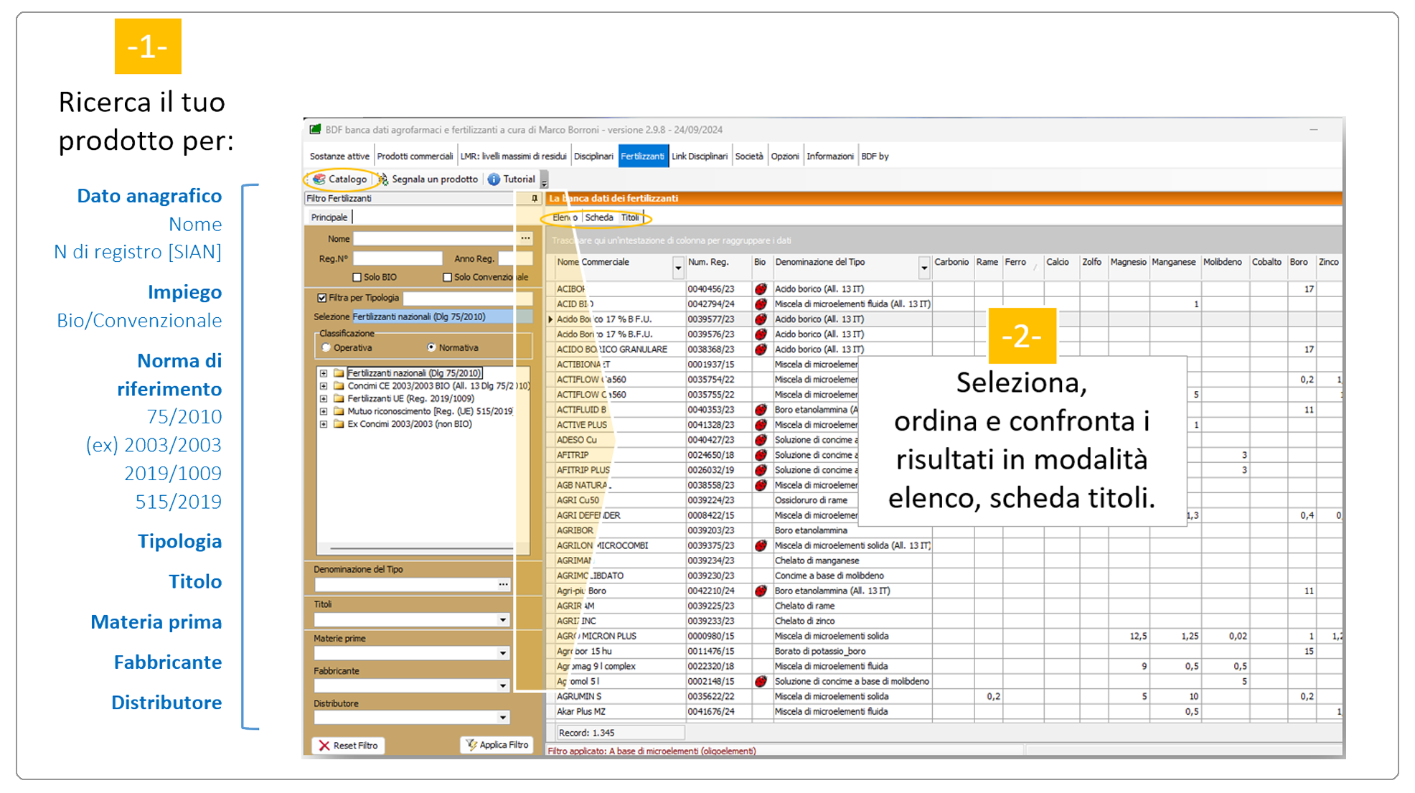Image resolution: width=1415 pixels, height=793 pixels.
Task: Click the Reset Filtro red X
Action: tap(324, 746)
